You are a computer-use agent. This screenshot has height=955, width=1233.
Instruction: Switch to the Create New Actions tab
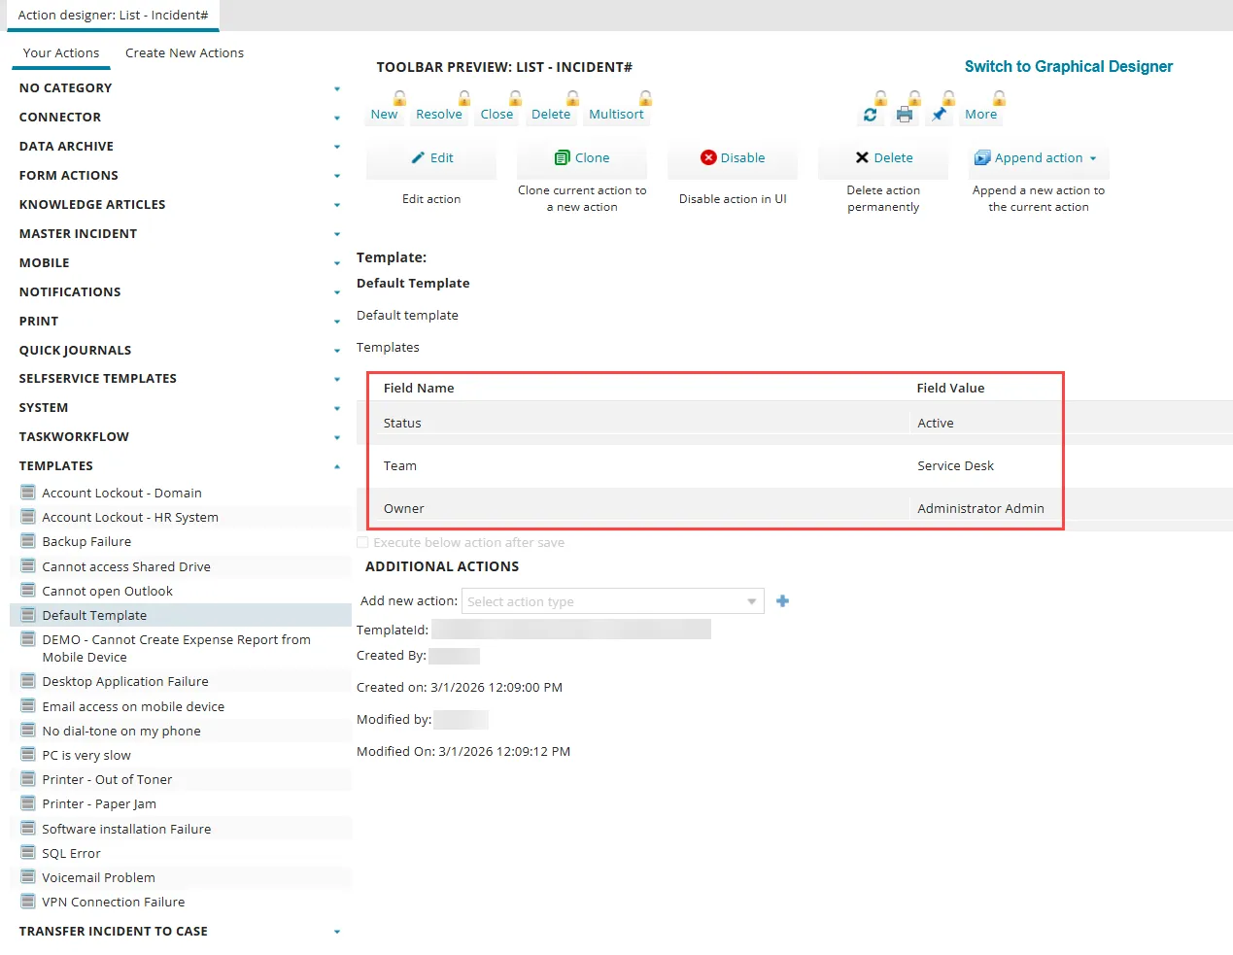point(185,53)
